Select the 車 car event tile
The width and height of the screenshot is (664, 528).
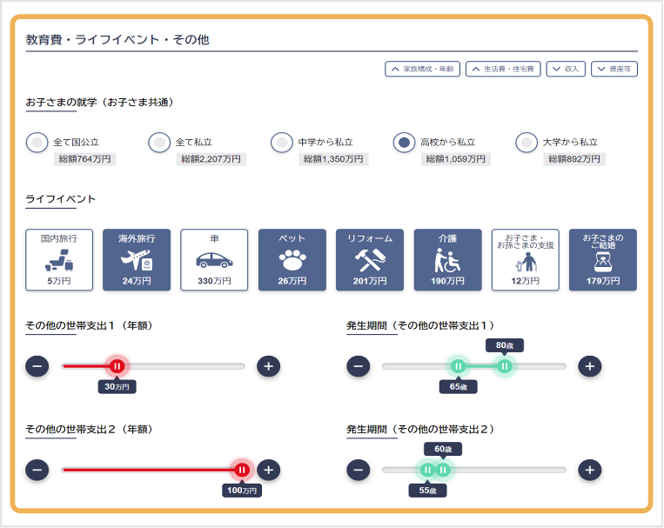click(214, 259)
